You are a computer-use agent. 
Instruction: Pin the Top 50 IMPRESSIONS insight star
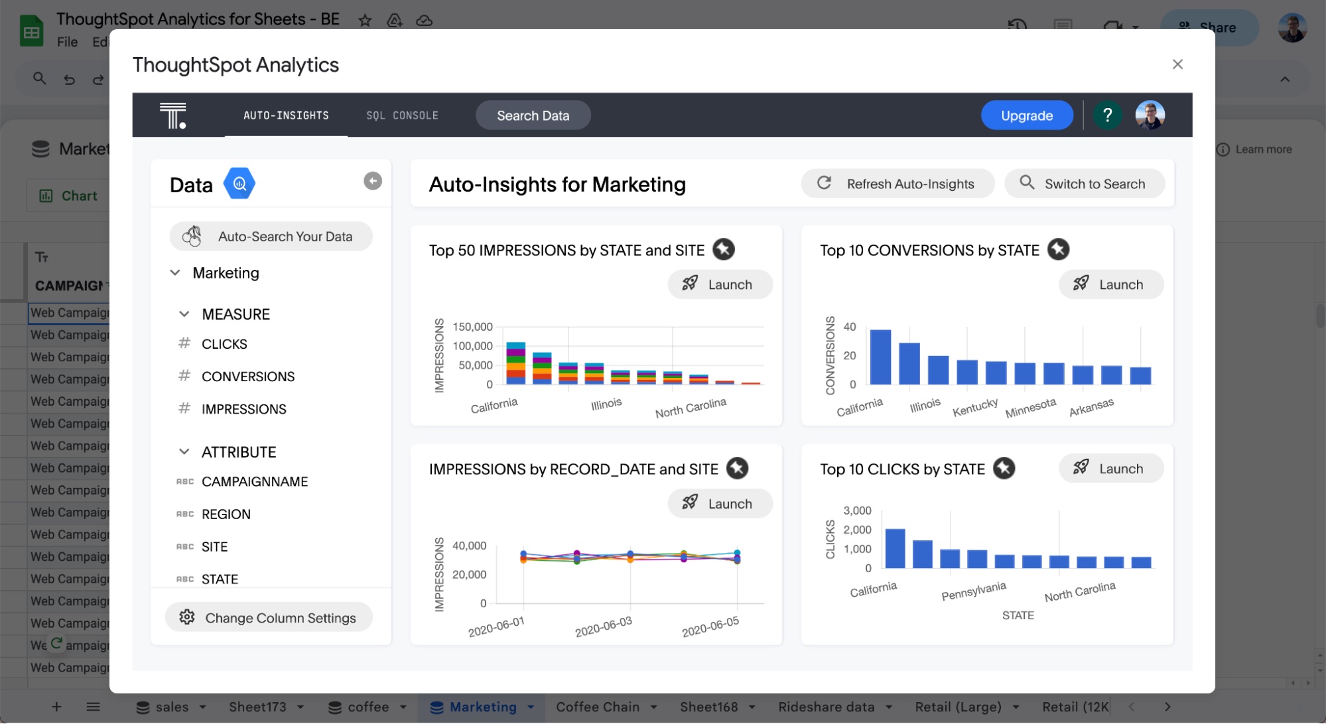(x=723, y=249)
